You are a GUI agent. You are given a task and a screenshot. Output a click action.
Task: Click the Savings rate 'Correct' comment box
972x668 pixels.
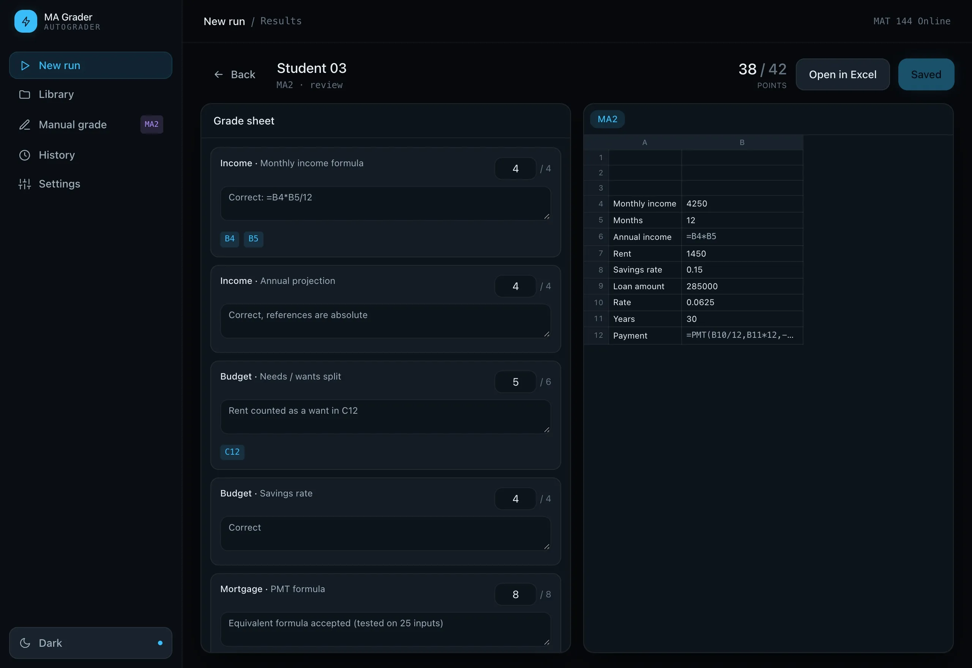pyautogui.click(x=385, y=534)
